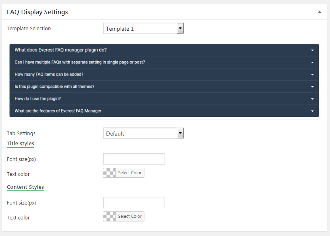The width and height of the screenshot is (330, 236).
Task: Expand 'Is this plugin compactible with all themes?'
Action: pyautogui.click(x=54, y=87)
